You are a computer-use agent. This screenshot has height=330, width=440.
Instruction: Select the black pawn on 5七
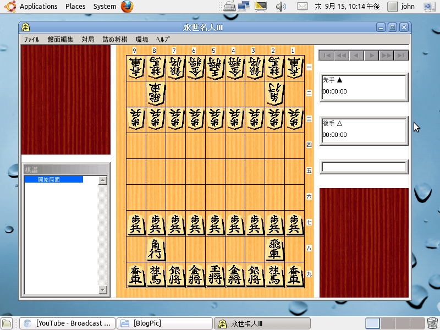click(215, 223)
